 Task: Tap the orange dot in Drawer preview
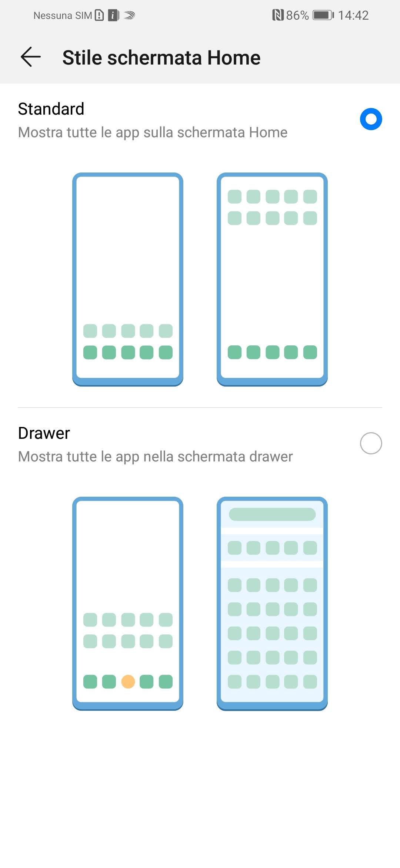click(x=128, y=681)
